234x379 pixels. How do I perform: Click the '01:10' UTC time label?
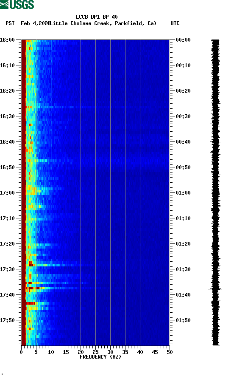pos(183,218)
